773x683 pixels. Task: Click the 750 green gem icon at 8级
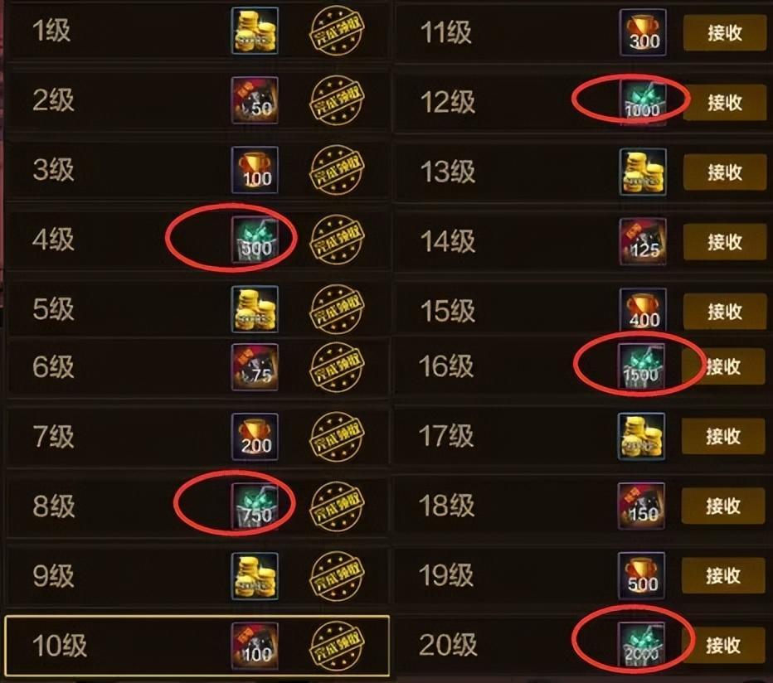tap(255, 506)
